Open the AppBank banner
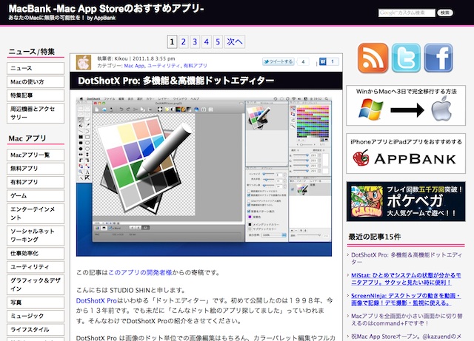 point(406,153)
